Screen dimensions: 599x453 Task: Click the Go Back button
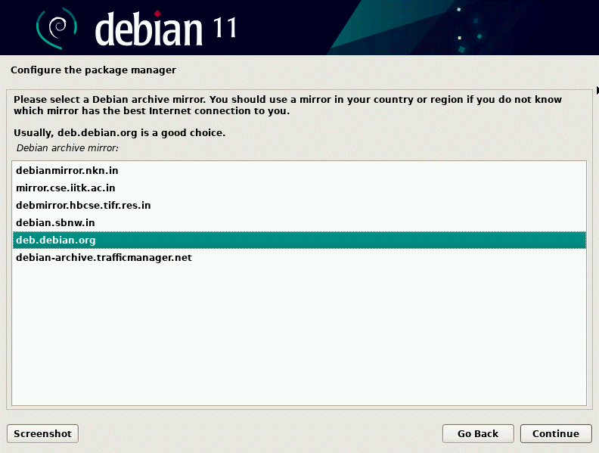click(478, 433)
